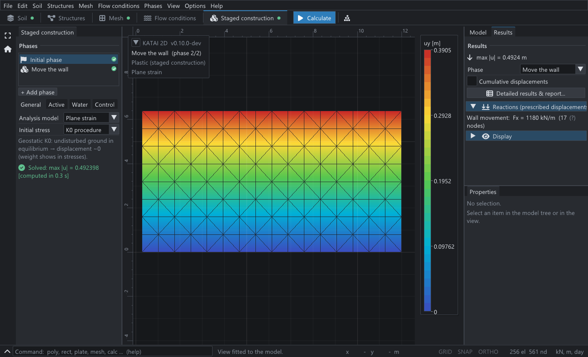Switch to the Water tab
This screenshot has width=588, height=357.
point(80,105)
